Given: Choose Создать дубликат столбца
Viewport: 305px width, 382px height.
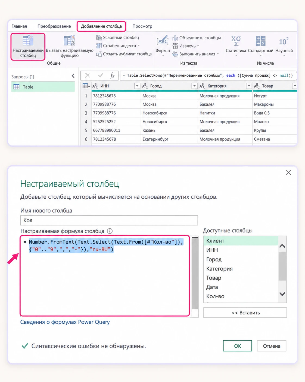Looking at the screenshot, I should coord(124,54).
